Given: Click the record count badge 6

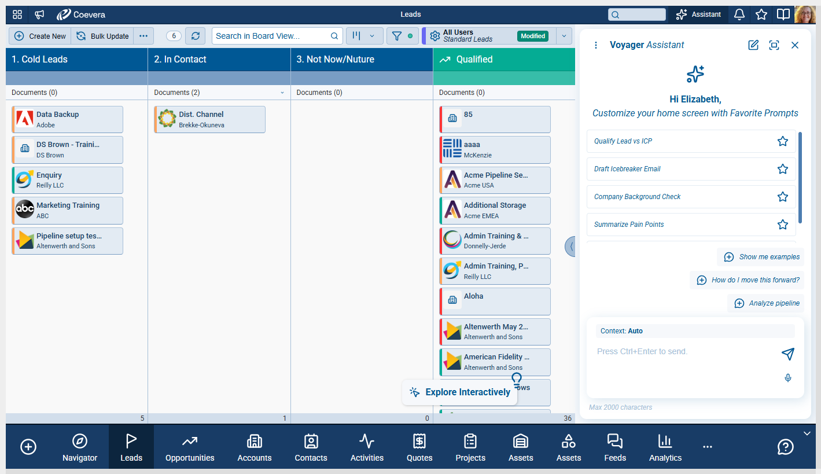Looking at the screenshot, I should (174, 36).
